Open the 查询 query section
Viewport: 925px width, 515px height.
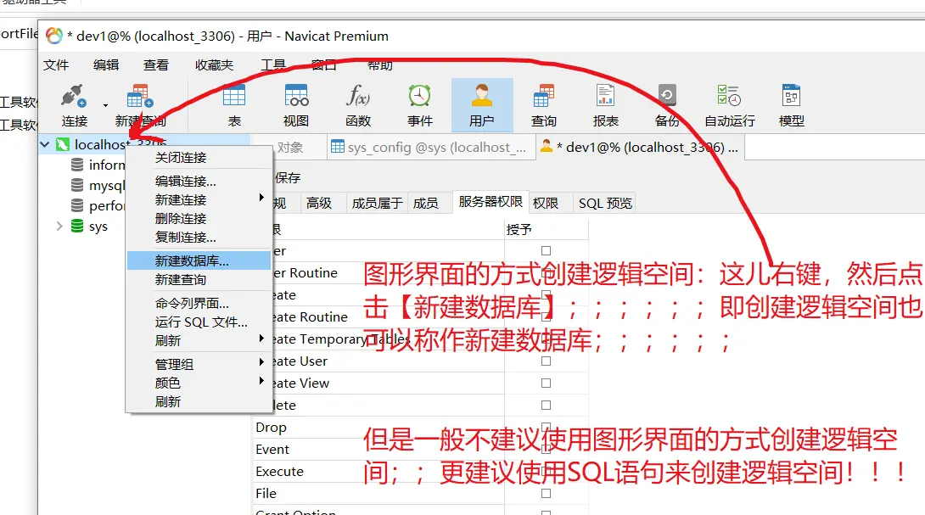point(543,106)
